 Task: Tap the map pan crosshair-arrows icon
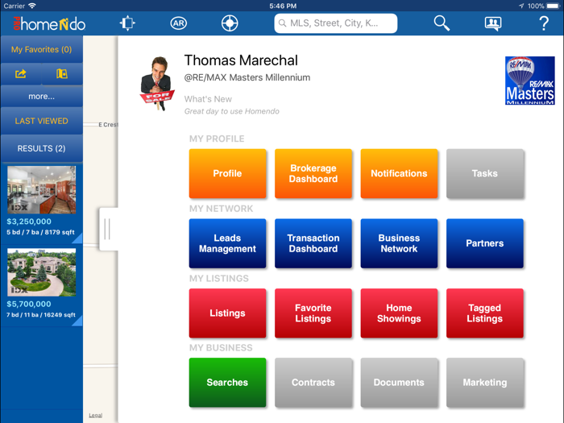127,23
